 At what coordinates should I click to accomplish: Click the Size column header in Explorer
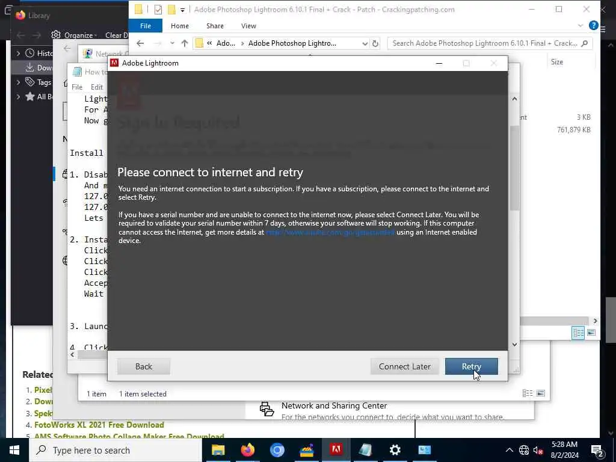point(556,62)
